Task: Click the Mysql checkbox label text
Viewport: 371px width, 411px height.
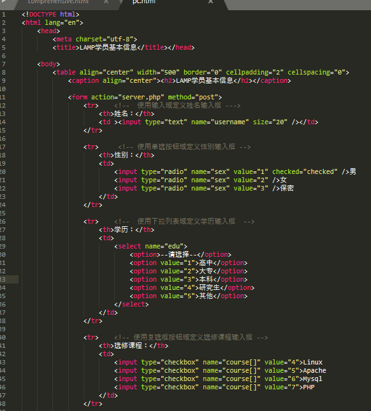Action: coord(313,379)
